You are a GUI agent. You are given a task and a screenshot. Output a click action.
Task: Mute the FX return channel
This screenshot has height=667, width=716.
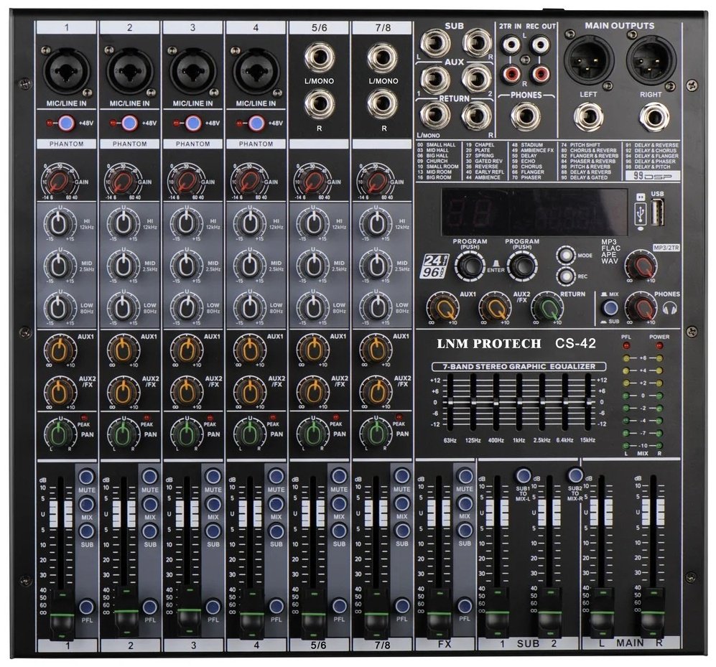coord(465,476)
